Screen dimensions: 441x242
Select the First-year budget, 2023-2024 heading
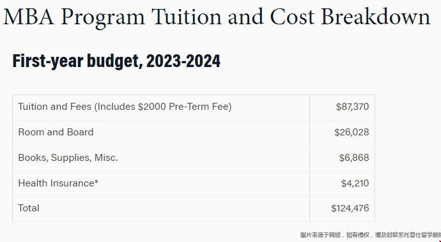[116, 61]
